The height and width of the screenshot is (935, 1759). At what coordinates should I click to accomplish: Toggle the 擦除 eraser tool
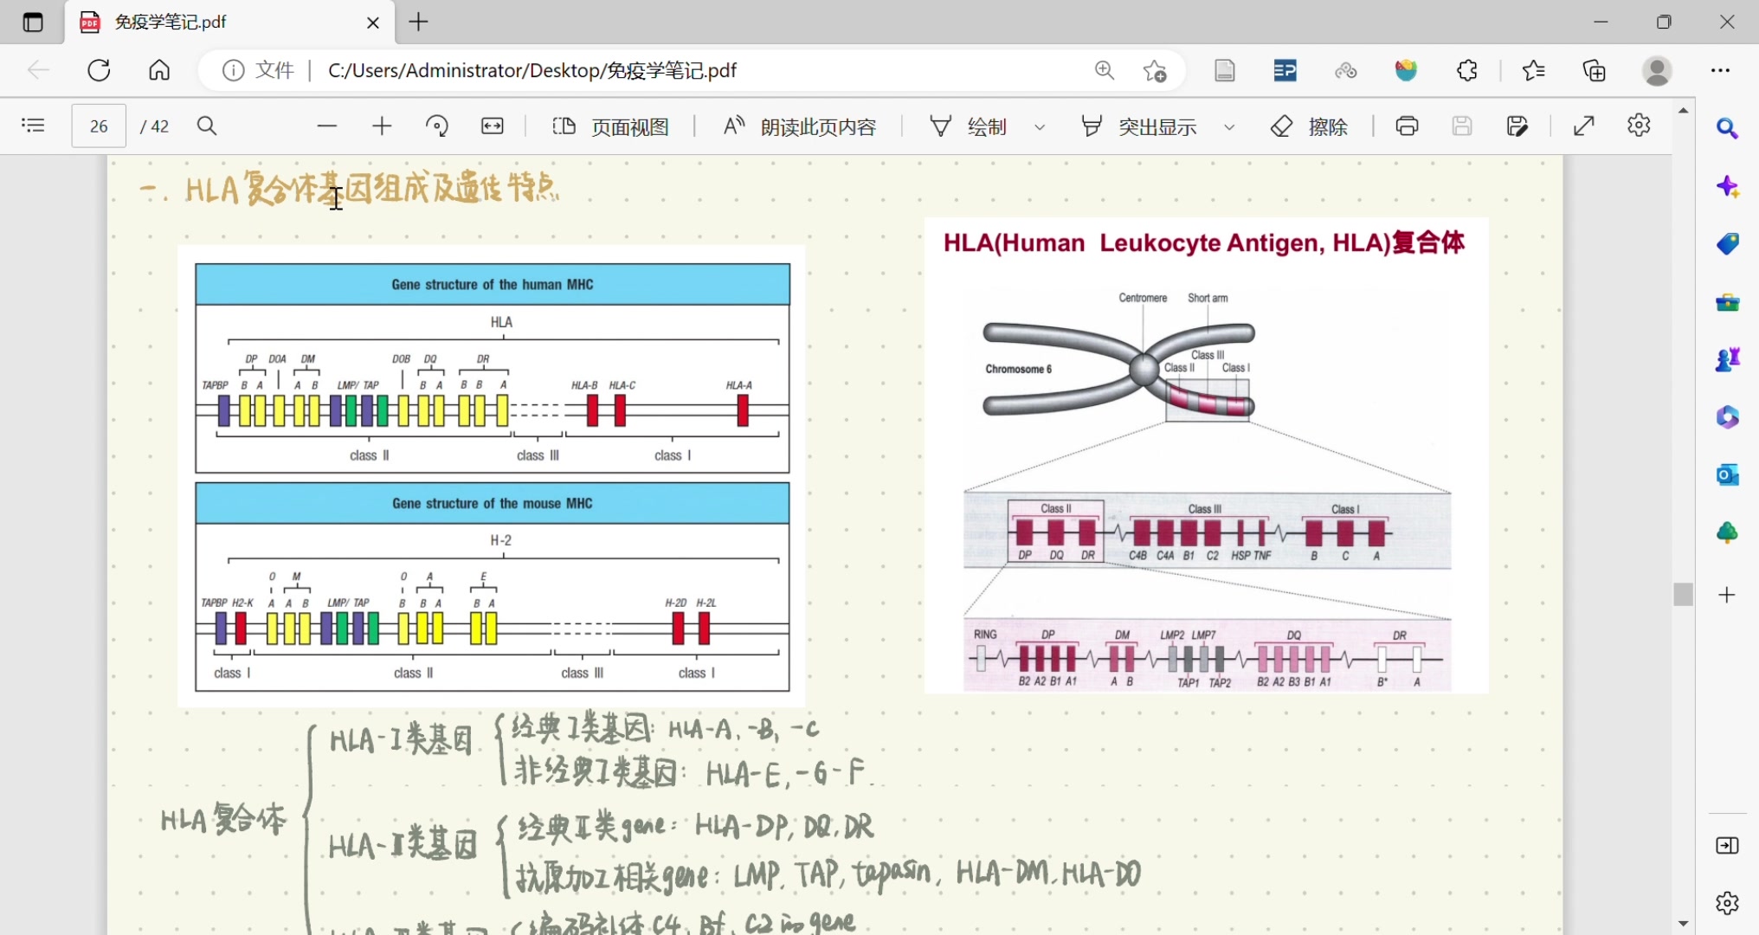[x=1309, y=126]
